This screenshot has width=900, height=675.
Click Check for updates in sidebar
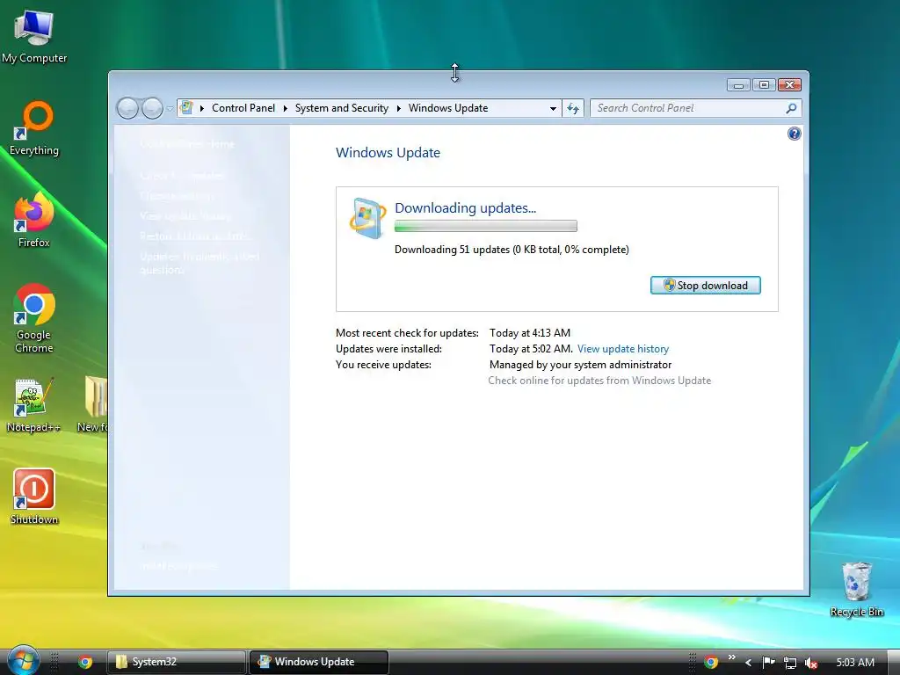point(182,176)
